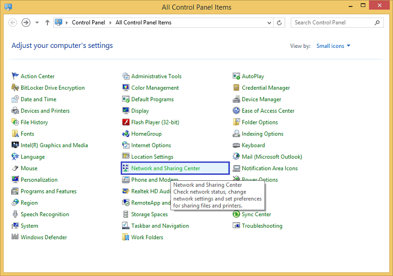Open the Speech Recognition link

[x=45, y=214]
